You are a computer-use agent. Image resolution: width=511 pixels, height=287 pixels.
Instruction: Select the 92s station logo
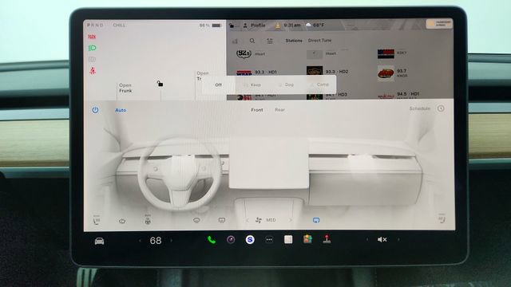coord(244,53)
